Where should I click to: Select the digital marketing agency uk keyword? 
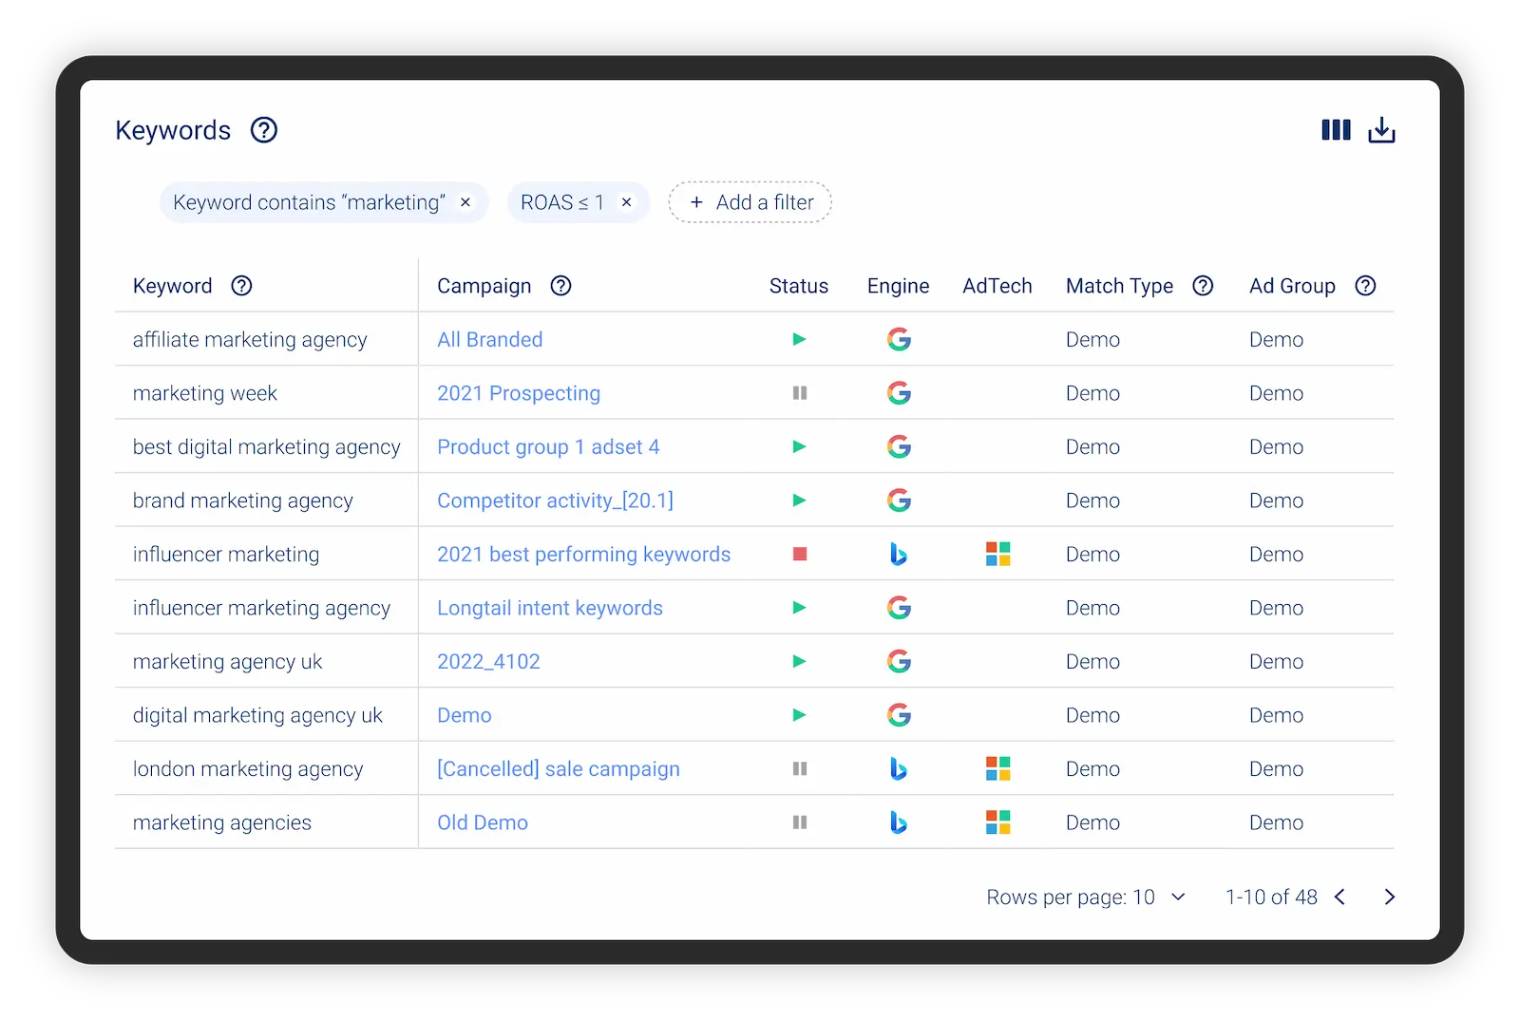257,715
